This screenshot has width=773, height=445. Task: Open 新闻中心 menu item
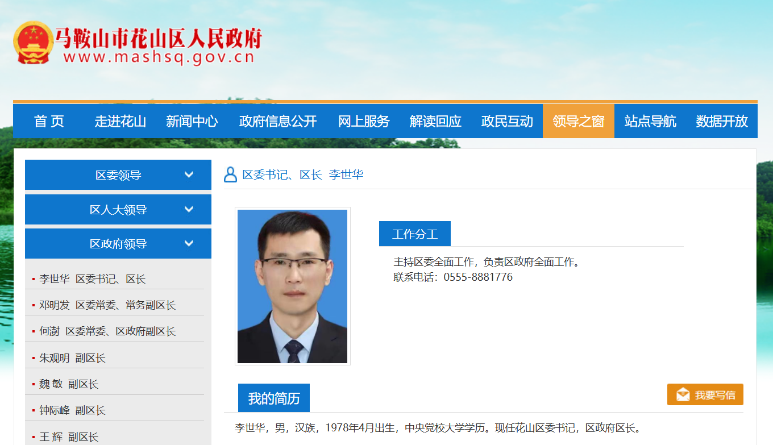pyautogui.click(x=192, y=121)
